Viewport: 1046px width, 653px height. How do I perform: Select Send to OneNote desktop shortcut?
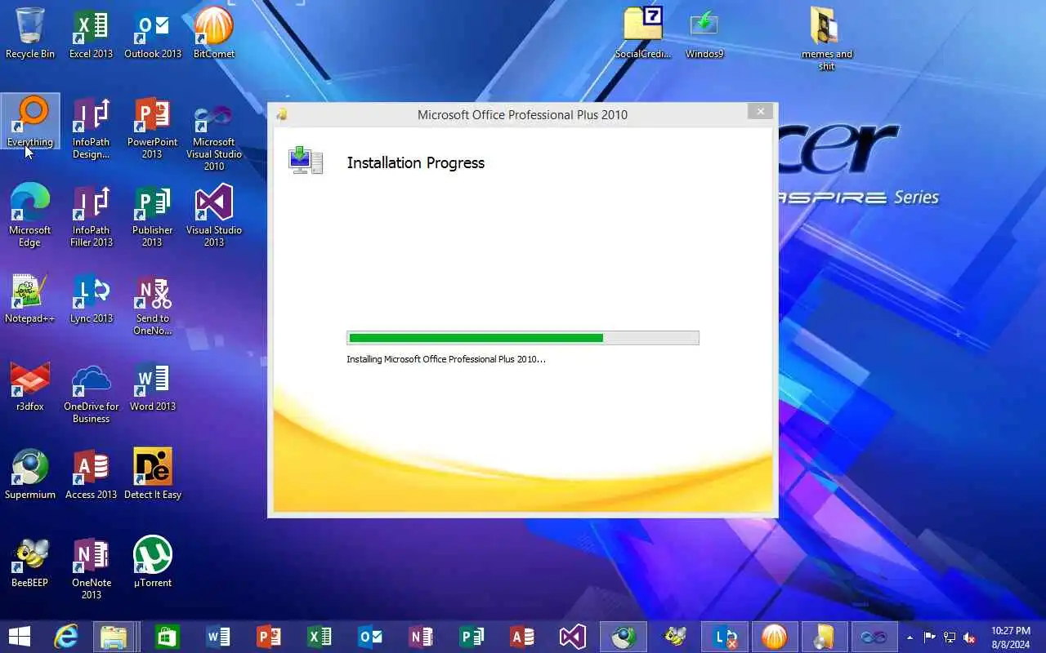tap(153, 304)
